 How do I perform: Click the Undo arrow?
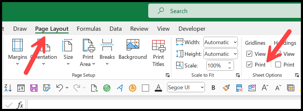click(60, 88)
